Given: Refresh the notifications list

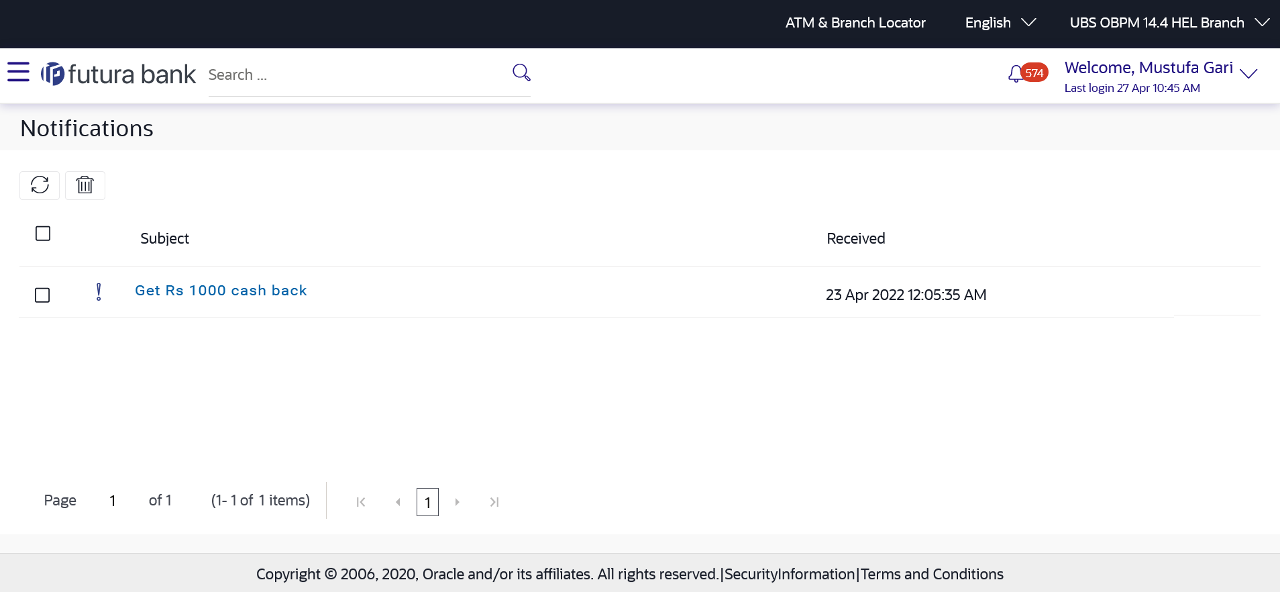Looking at the screenshot, I should [40, 185].
